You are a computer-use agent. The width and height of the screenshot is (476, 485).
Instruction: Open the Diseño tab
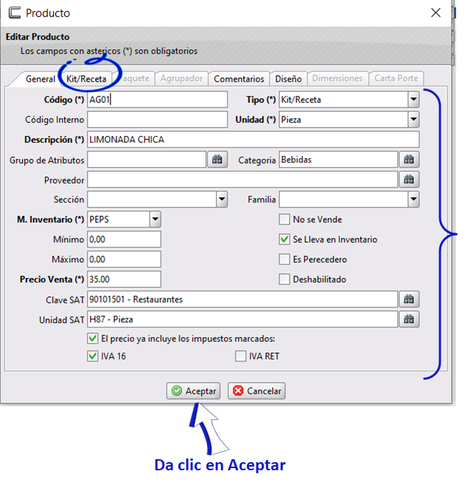click(x=288, y=79)
